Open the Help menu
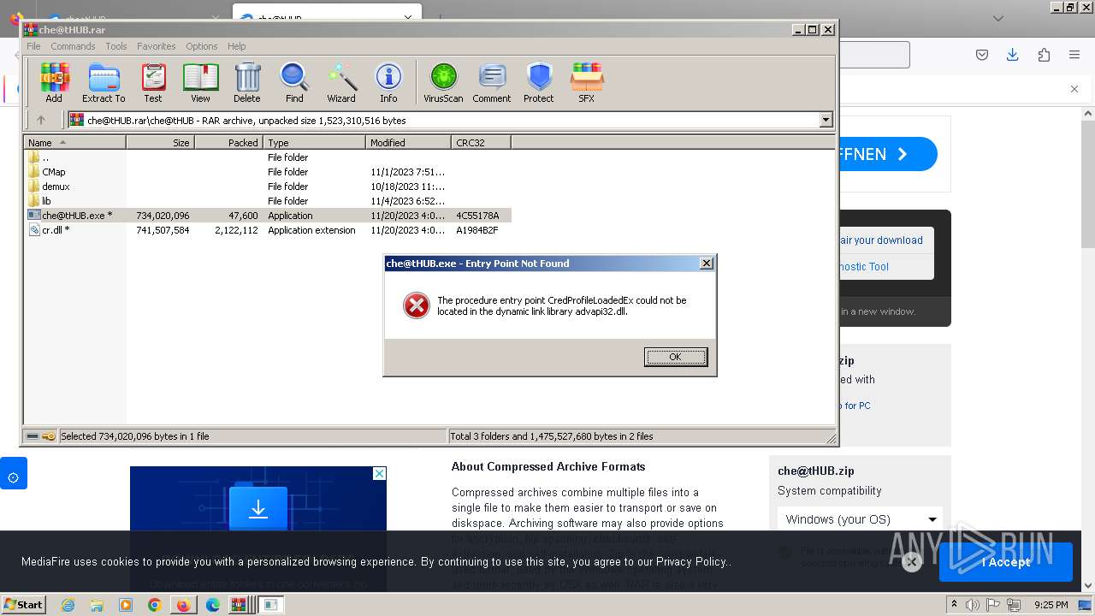The image size is (1095, 616). click(237, 46)
